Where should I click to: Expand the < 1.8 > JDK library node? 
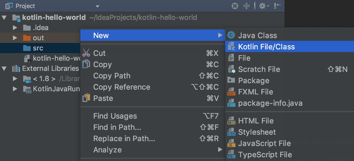(x=15, y=79)
